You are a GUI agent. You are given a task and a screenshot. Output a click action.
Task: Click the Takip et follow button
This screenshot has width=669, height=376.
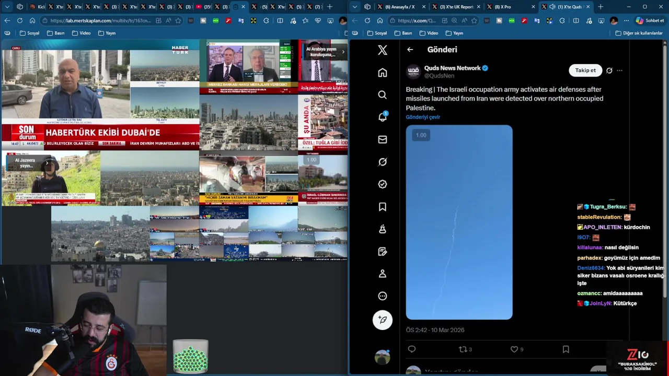585,70
